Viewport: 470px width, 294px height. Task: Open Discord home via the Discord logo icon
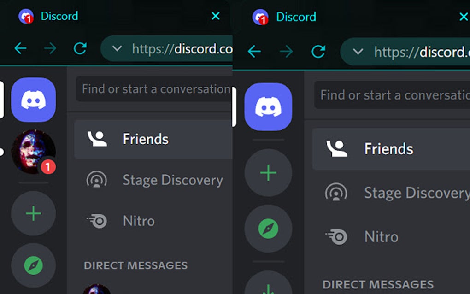[33, 100]
